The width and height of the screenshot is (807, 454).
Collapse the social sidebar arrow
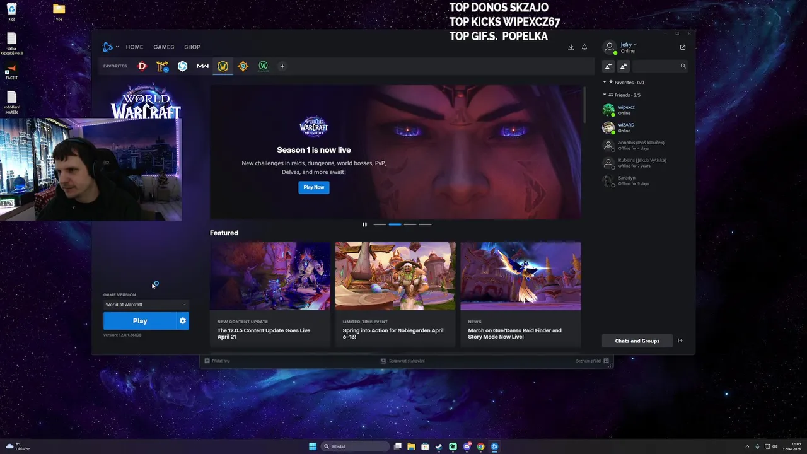(x=680, y=340)
